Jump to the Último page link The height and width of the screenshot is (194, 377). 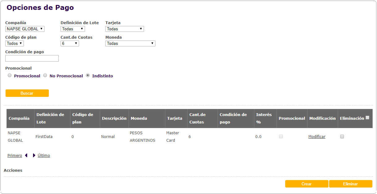(x=44, y=155)
